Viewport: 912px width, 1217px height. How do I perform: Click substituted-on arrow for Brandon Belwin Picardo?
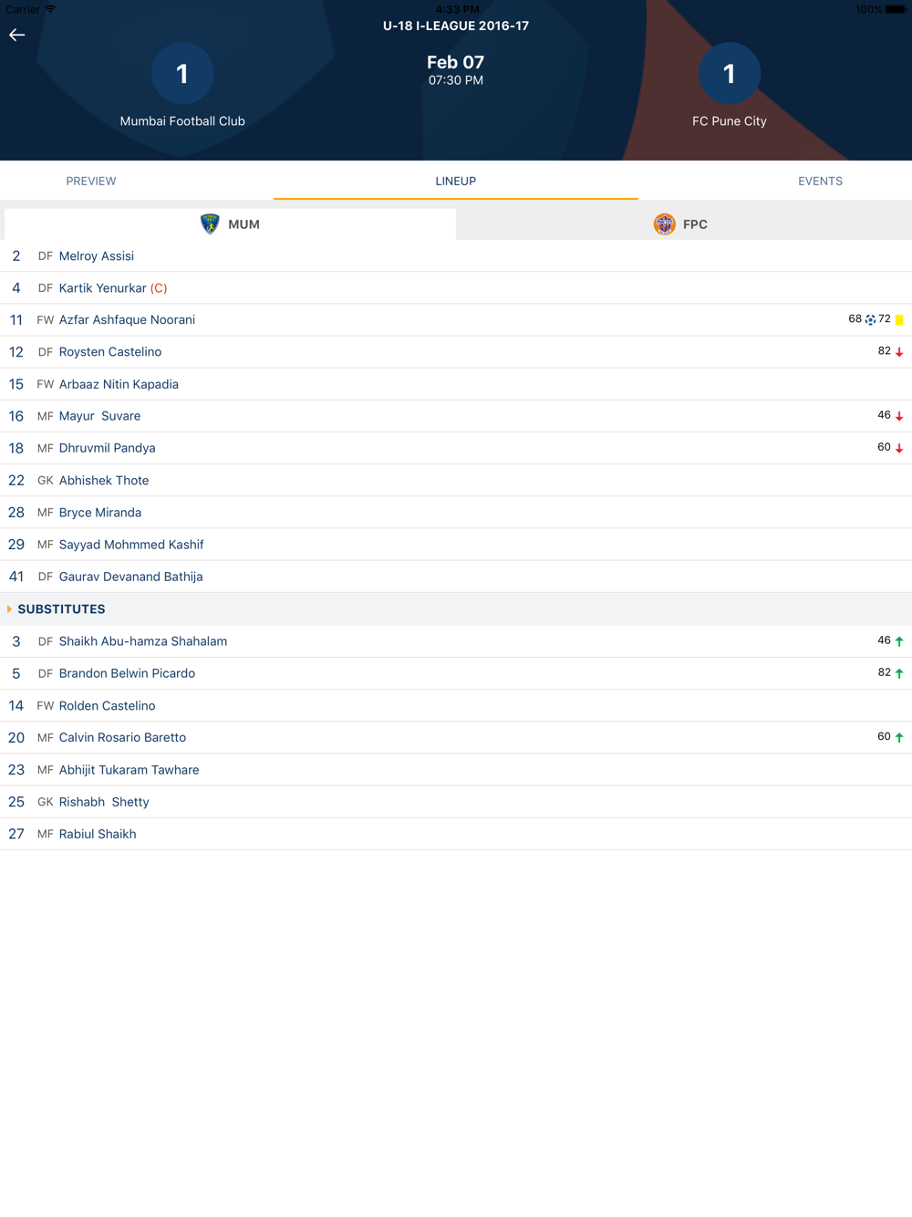[899, 673]
